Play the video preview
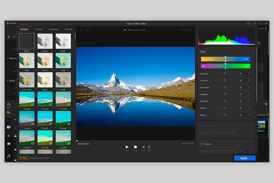The height and width of the screenshot is (183, 274). (127, 147)
